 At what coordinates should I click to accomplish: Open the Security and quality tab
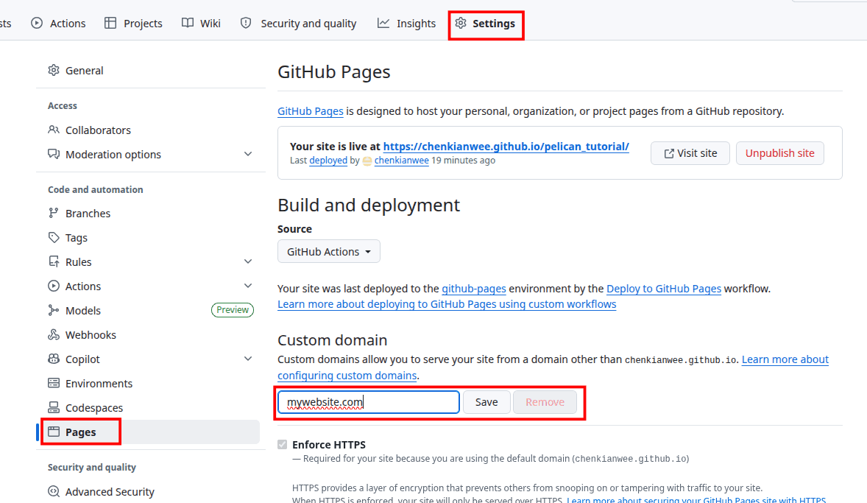pos(299,24)
